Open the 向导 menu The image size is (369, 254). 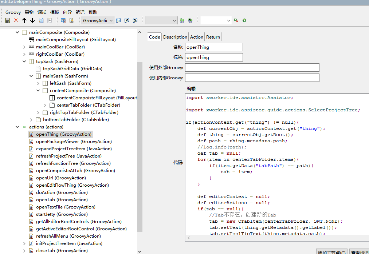(67, 12)
